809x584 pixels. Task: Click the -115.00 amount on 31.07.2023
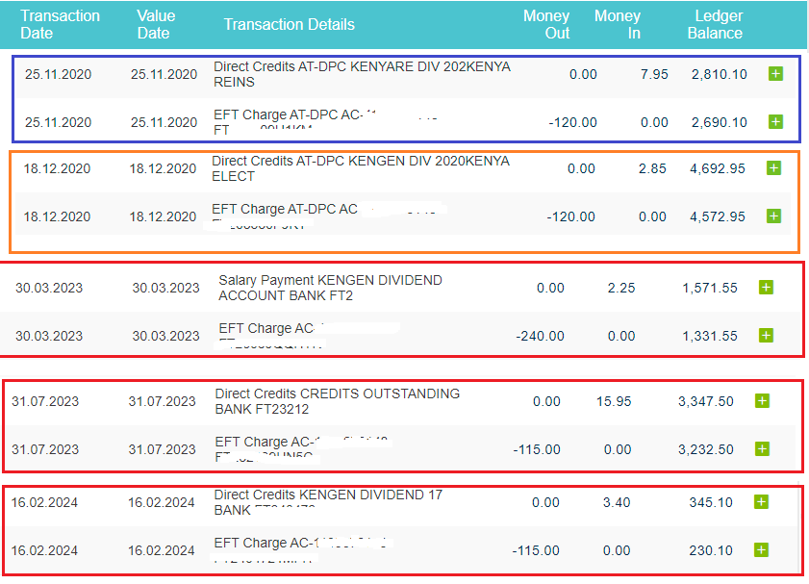coord(537,449)
